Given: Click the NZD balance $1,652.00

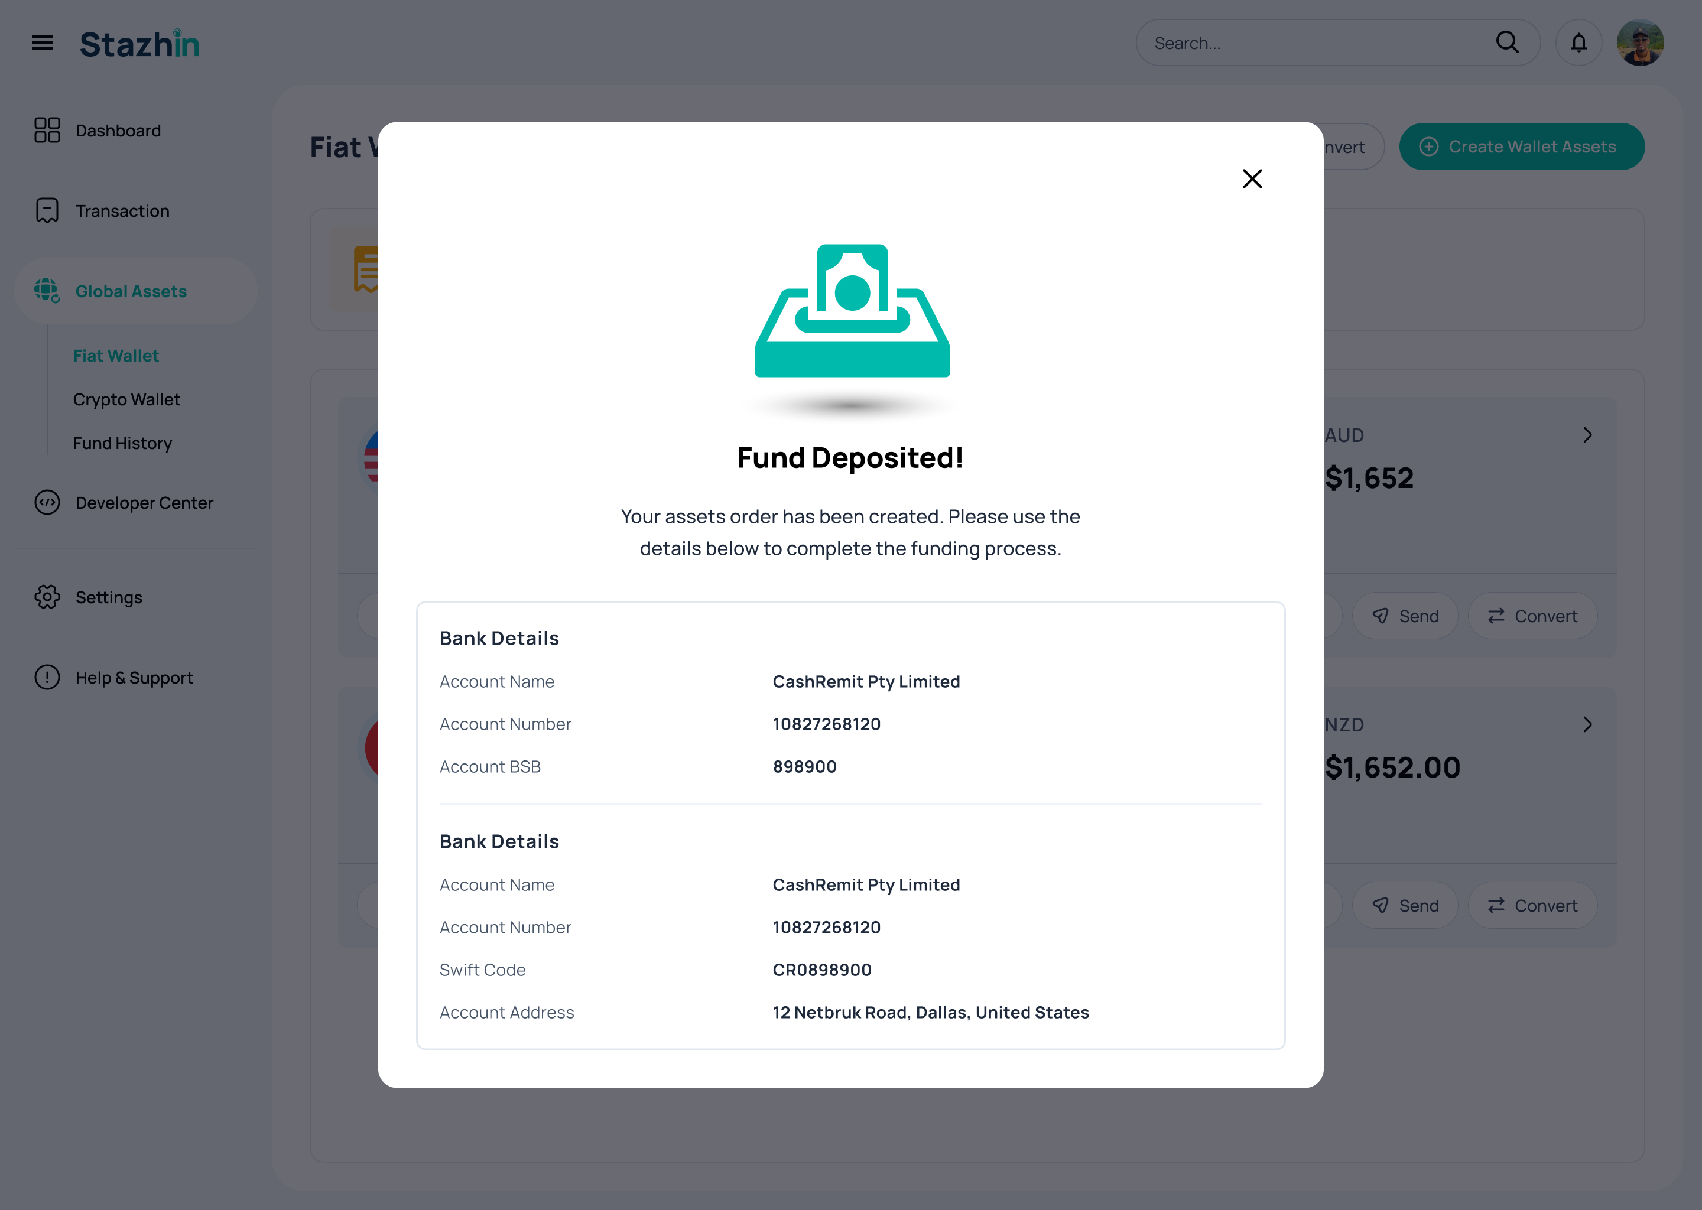Looking at the screenshot, I should point(1392,768).
